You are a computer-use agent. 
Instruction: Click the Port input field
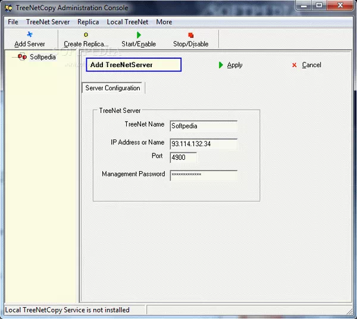(x=183, y=158)
